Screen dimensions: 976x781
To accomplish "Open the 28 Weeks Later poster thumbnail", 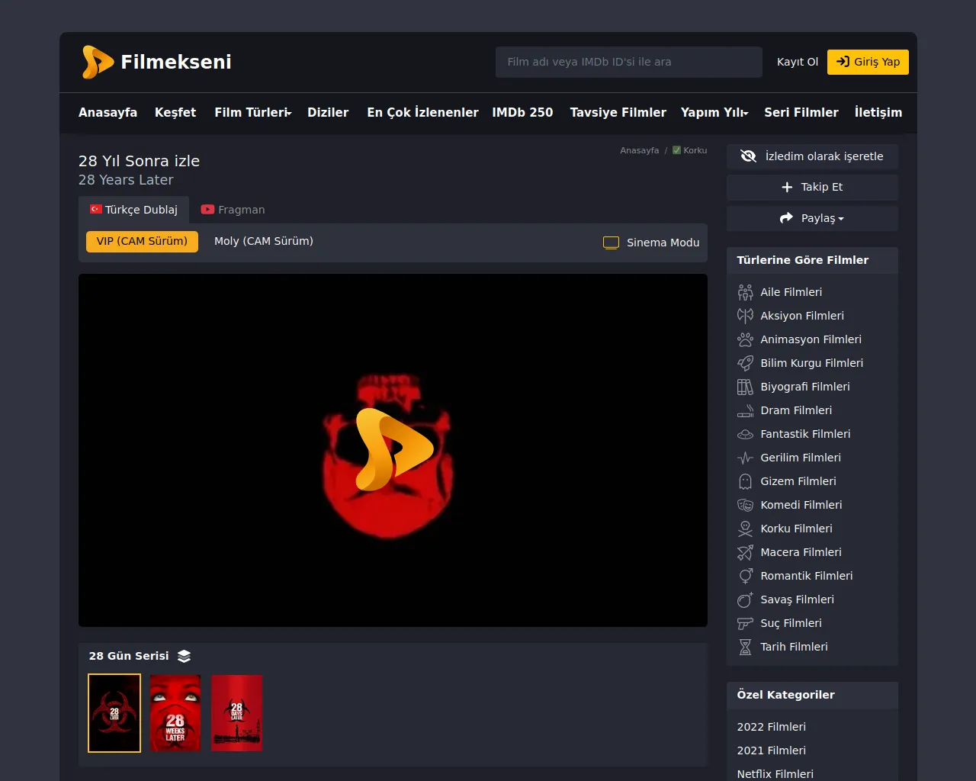I will [x=175, y=713].
